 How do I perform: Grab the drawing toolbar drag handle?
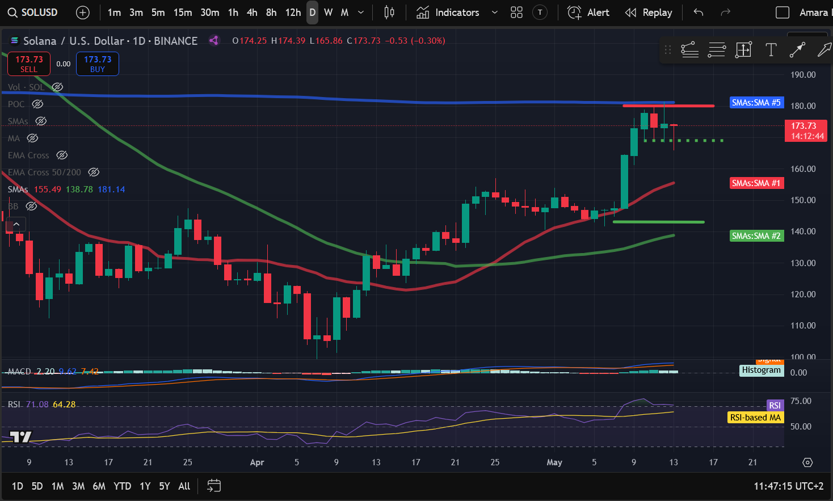[668, 50]
